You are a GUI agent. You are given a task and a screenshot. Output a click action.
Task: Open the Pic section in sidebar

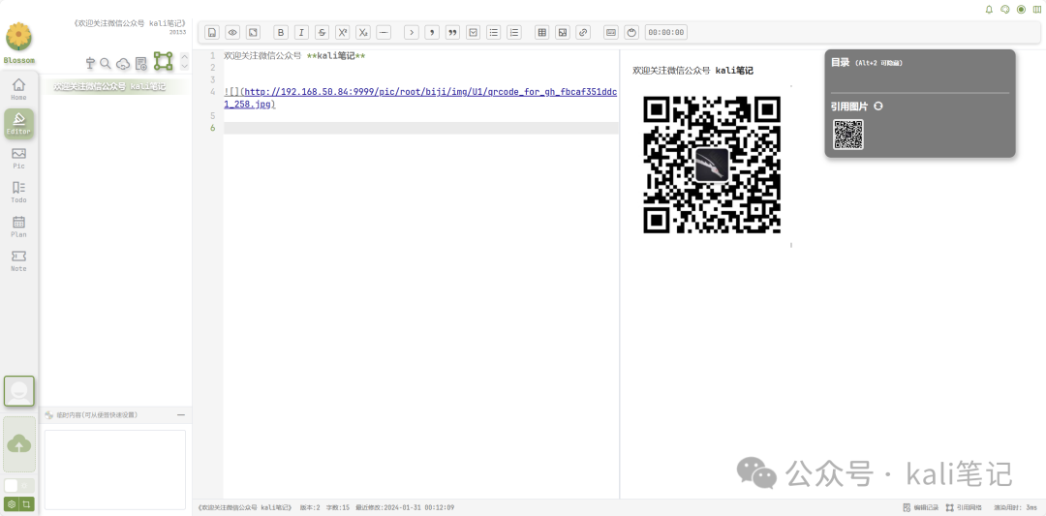point(18,159)
